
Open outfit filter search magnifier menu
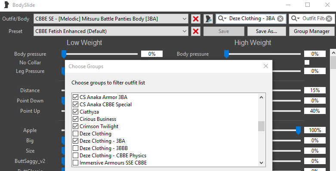click(295, 18)
